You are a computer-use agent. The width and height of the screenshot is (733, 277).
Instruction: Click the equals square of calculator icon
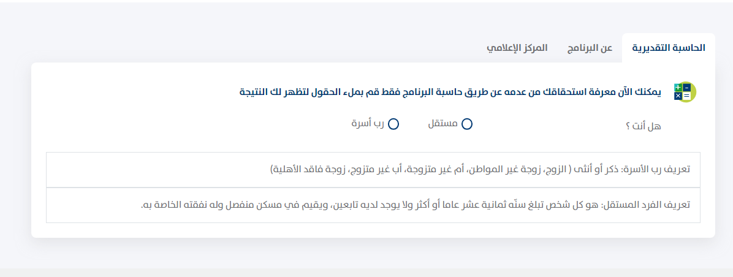pos(686,96)
